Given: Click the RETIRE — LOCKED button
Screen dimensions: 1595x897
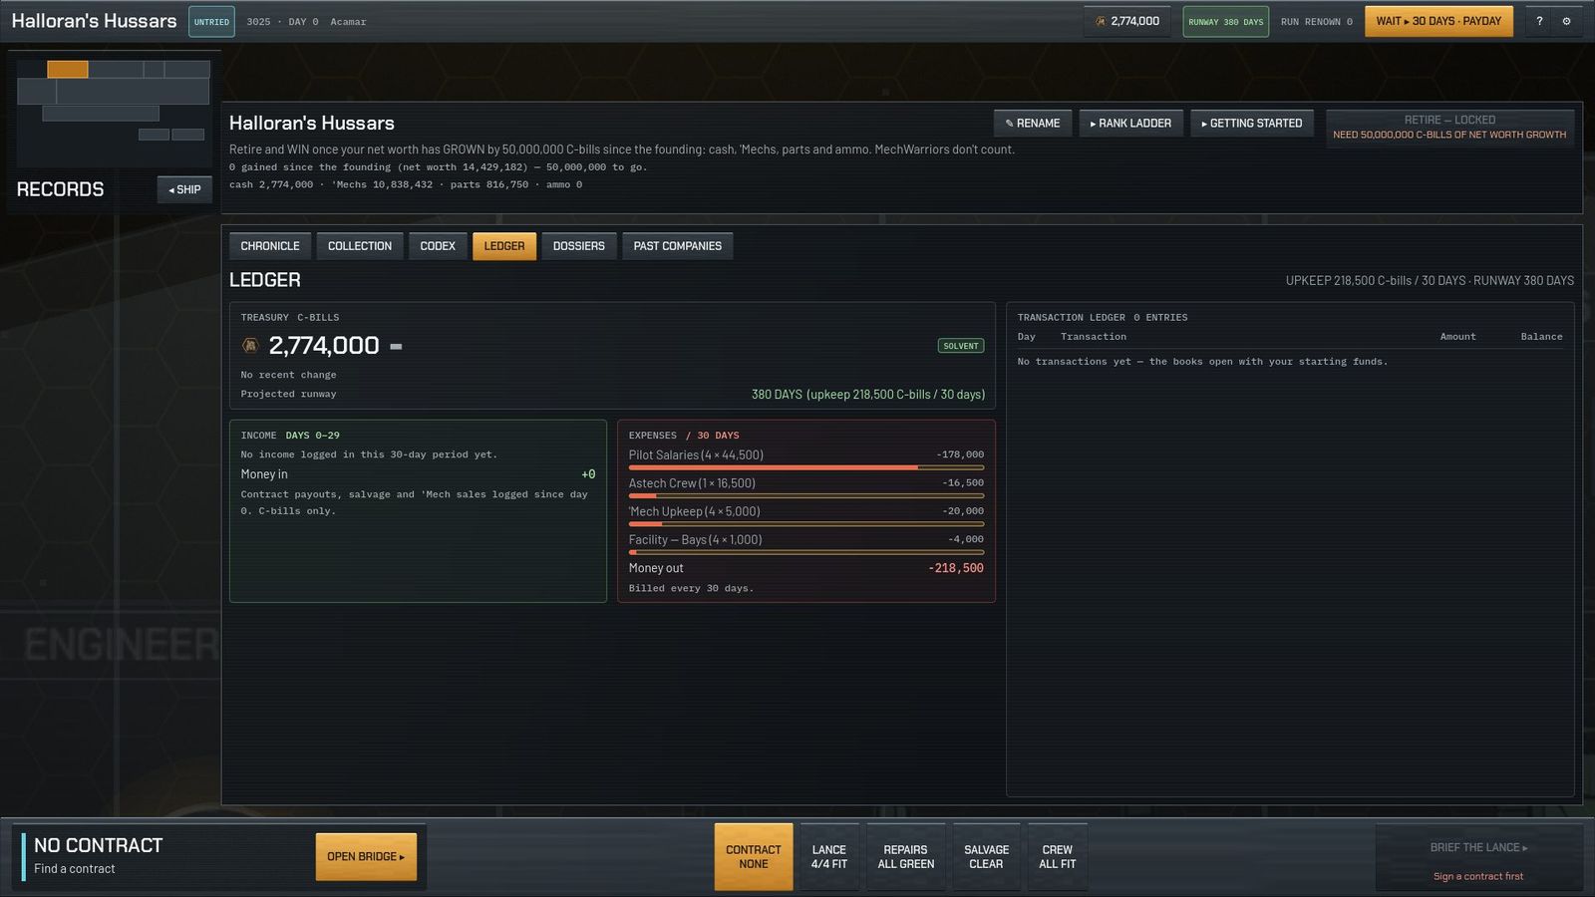Looking at the screenshot, I should point(1449,127).
